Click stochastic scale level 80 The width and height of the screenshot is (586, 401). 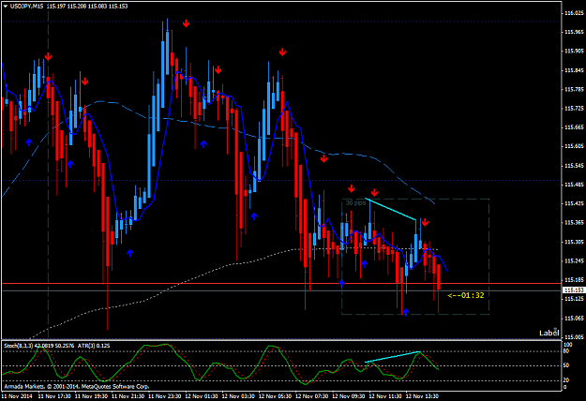point(566,351)
